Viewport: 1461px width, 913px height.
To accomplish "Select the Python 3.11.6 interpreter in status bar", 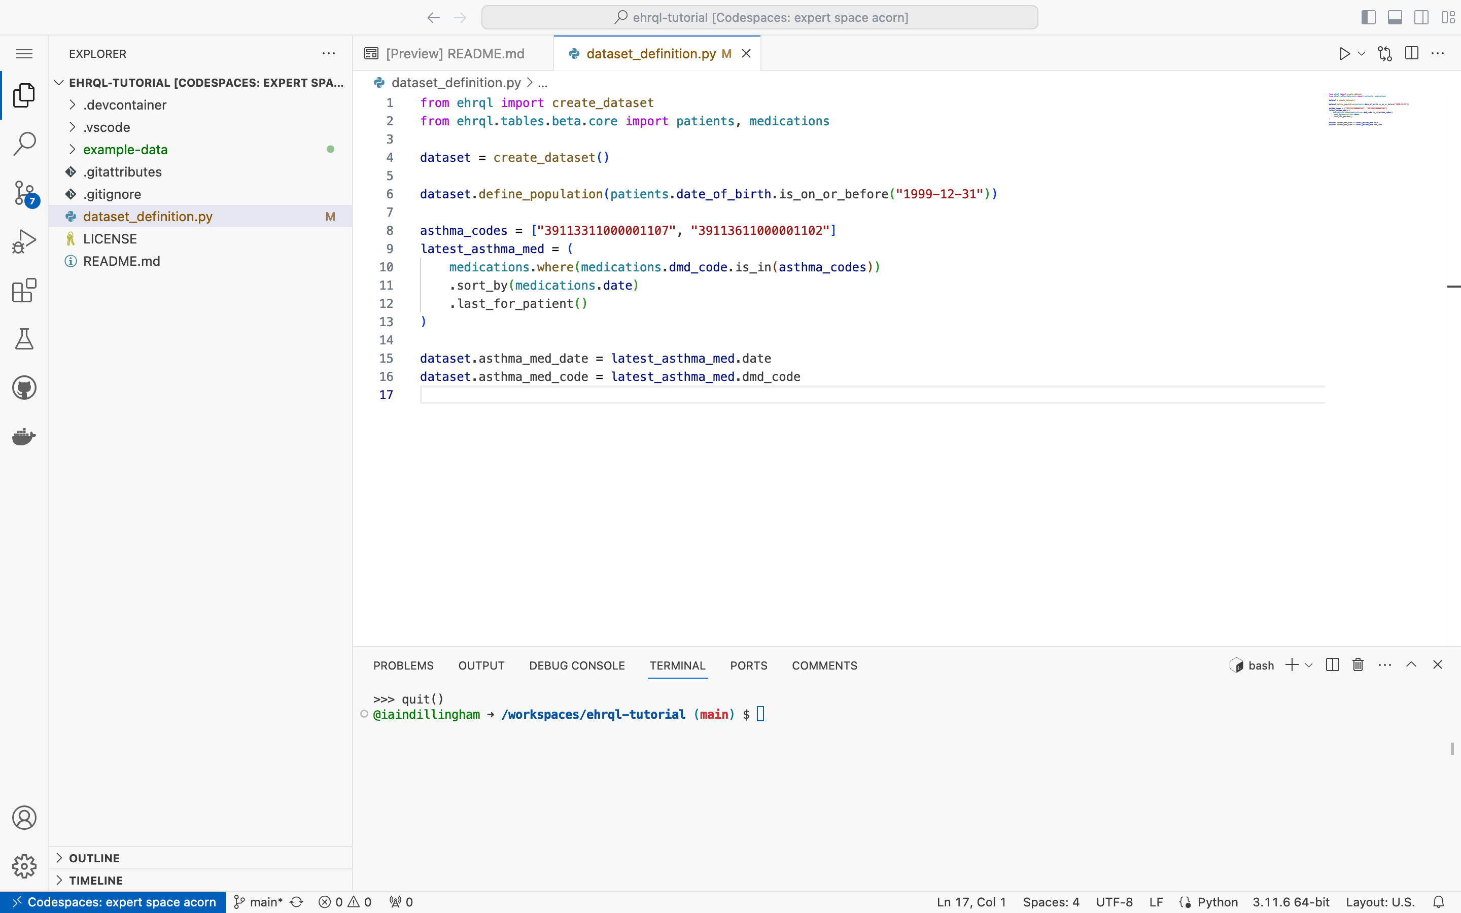I will [x=1292, y=902].
